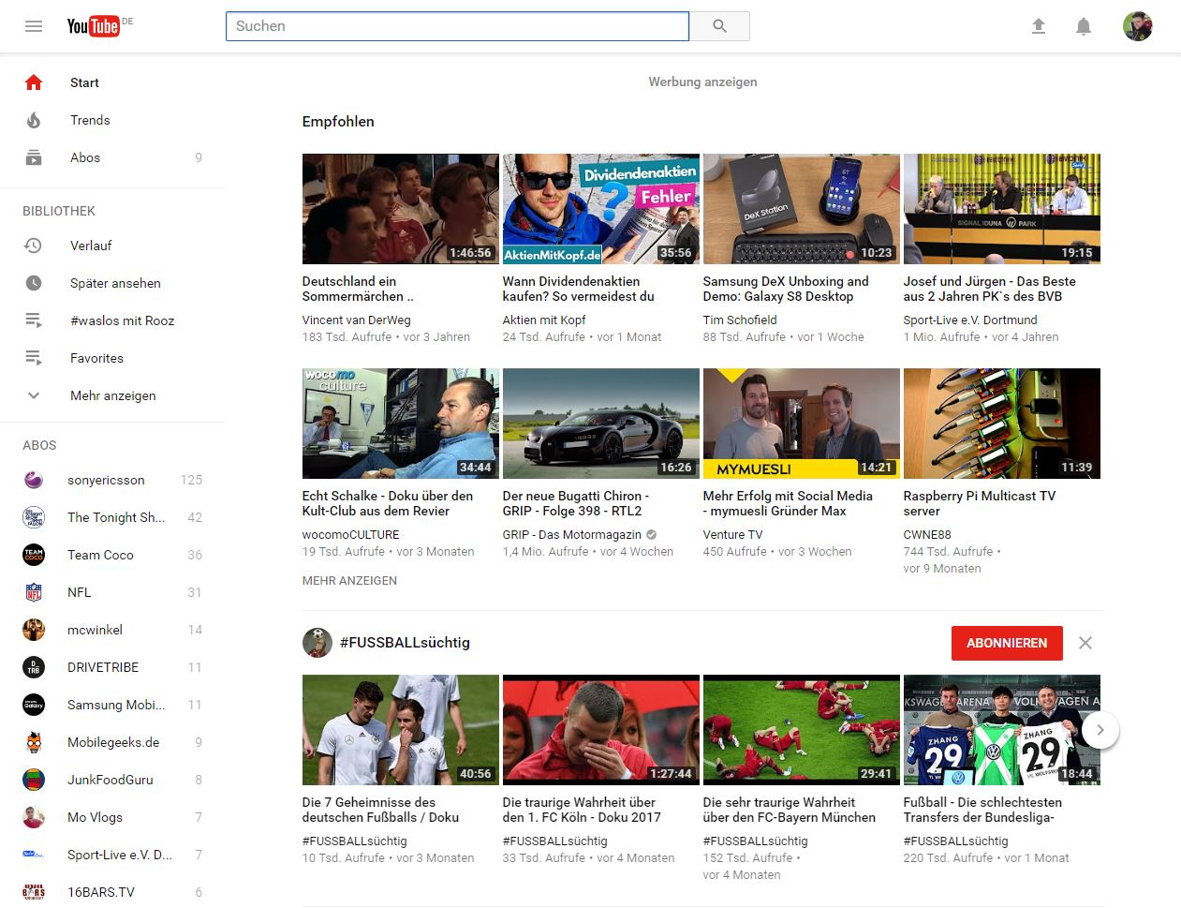Open 'Die sehr traurige Wahrheit' FC-Bayern title
1181x908 pixels.
click(x=790, y=810)
